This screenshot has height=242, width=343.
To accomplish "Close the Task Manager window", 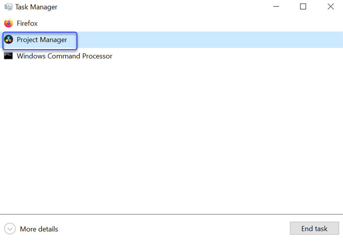I will (330, 7).
